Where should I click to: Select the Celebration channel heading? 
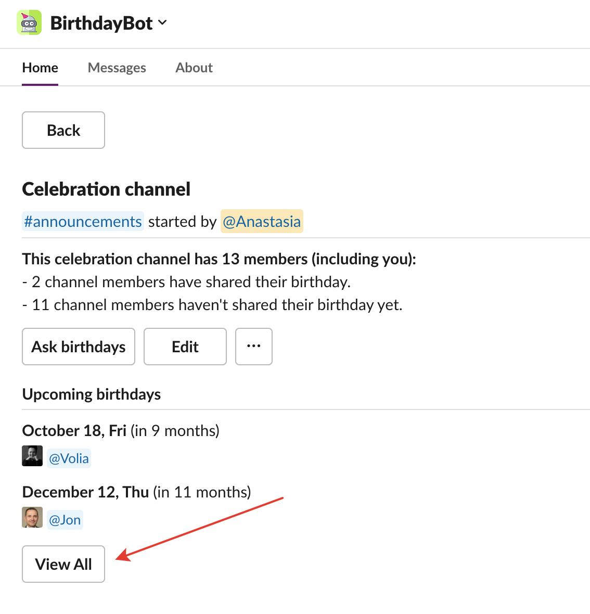106,189
